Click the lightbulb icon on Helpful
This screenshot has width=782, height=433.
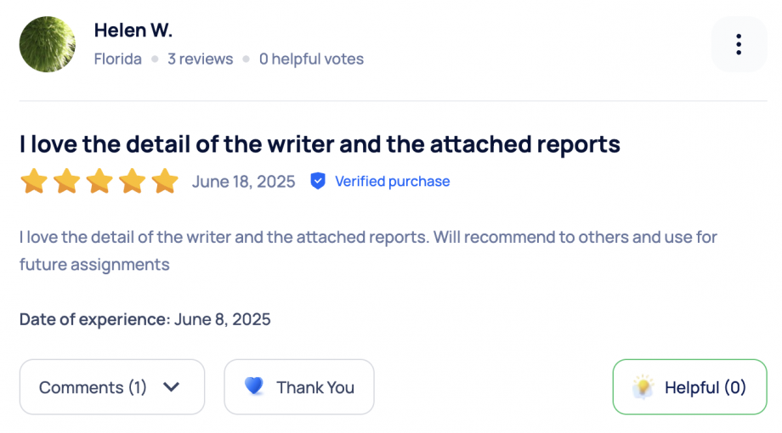coord(643,387)
